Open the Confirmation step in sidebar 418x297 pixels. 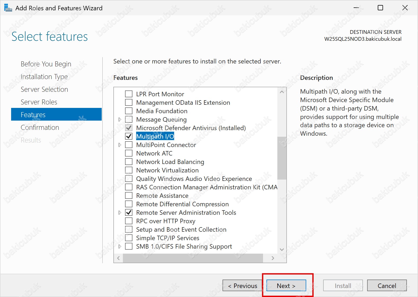tap(40, 127)
